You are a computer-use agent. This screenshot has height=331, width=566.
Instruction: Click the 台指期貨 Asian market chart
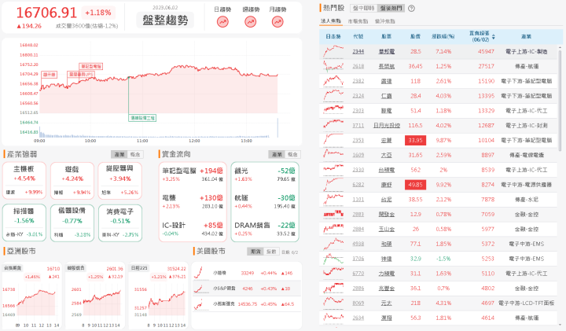click(x=31, y=296)
